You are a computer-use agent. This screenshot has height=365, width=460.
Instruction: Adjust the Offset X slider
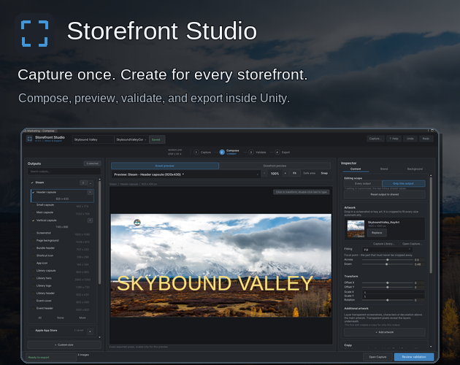(387, 283)
